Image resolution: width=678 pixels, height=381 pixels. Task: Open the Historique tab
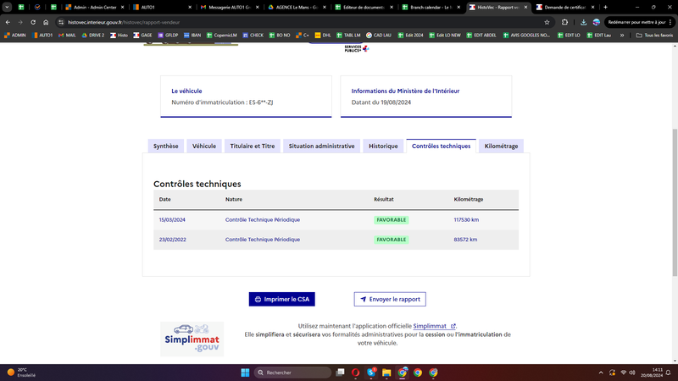click(x=383, y=146)
